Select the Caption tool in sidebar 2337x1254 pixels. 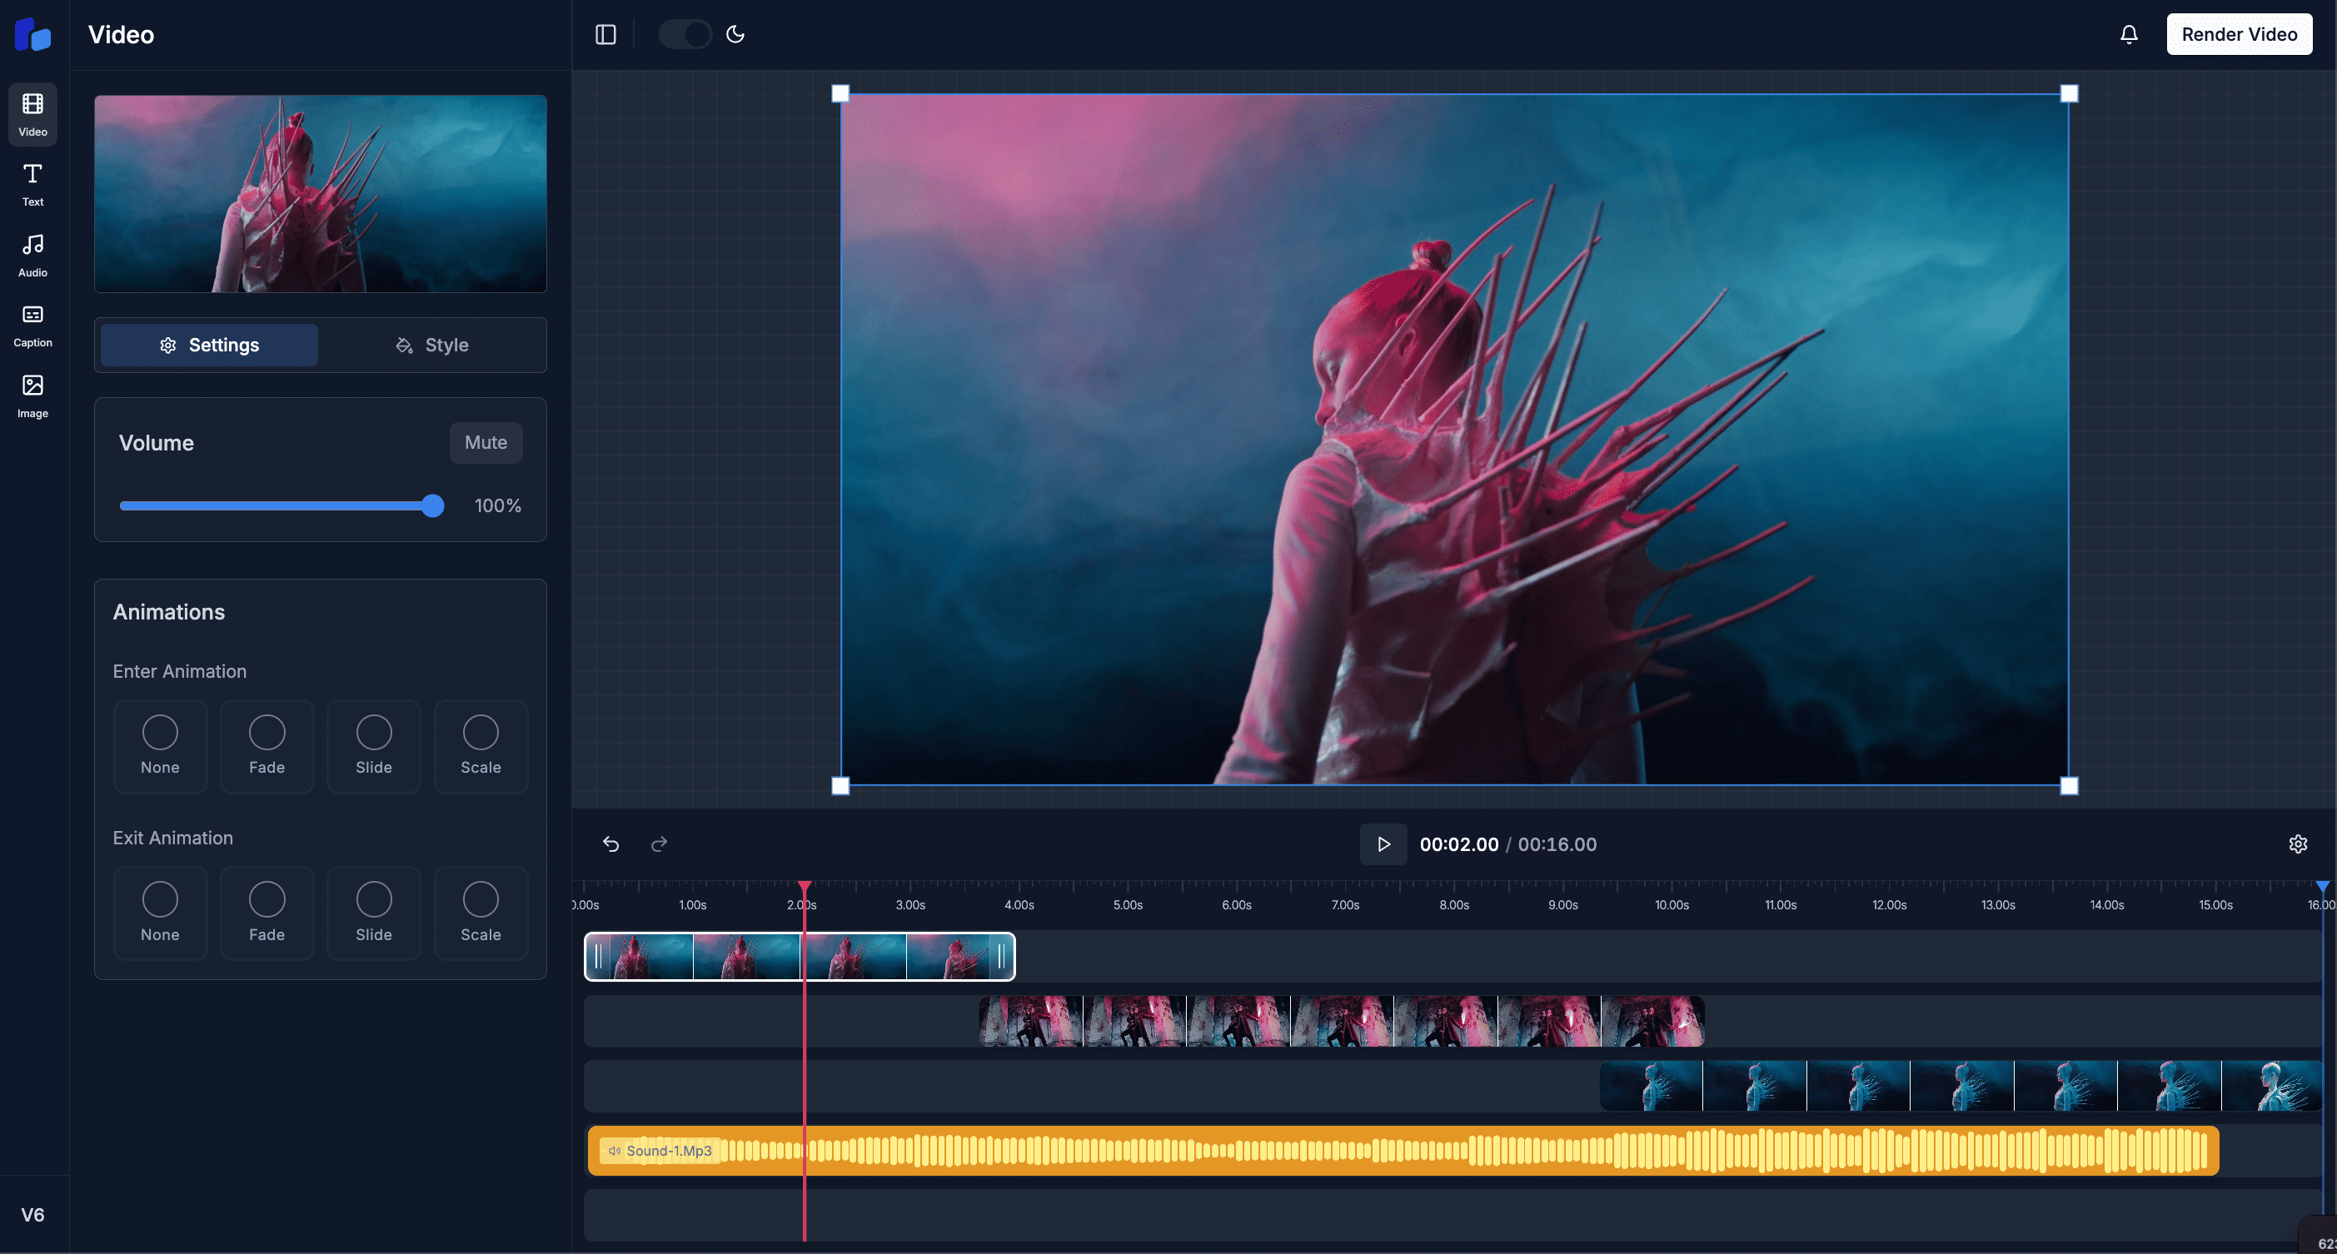(31, 324)
